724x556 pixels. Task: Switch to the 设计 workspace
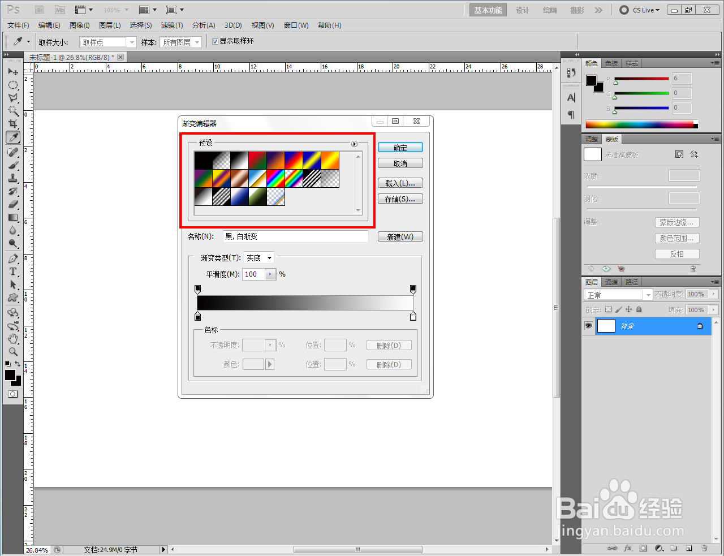523,10
